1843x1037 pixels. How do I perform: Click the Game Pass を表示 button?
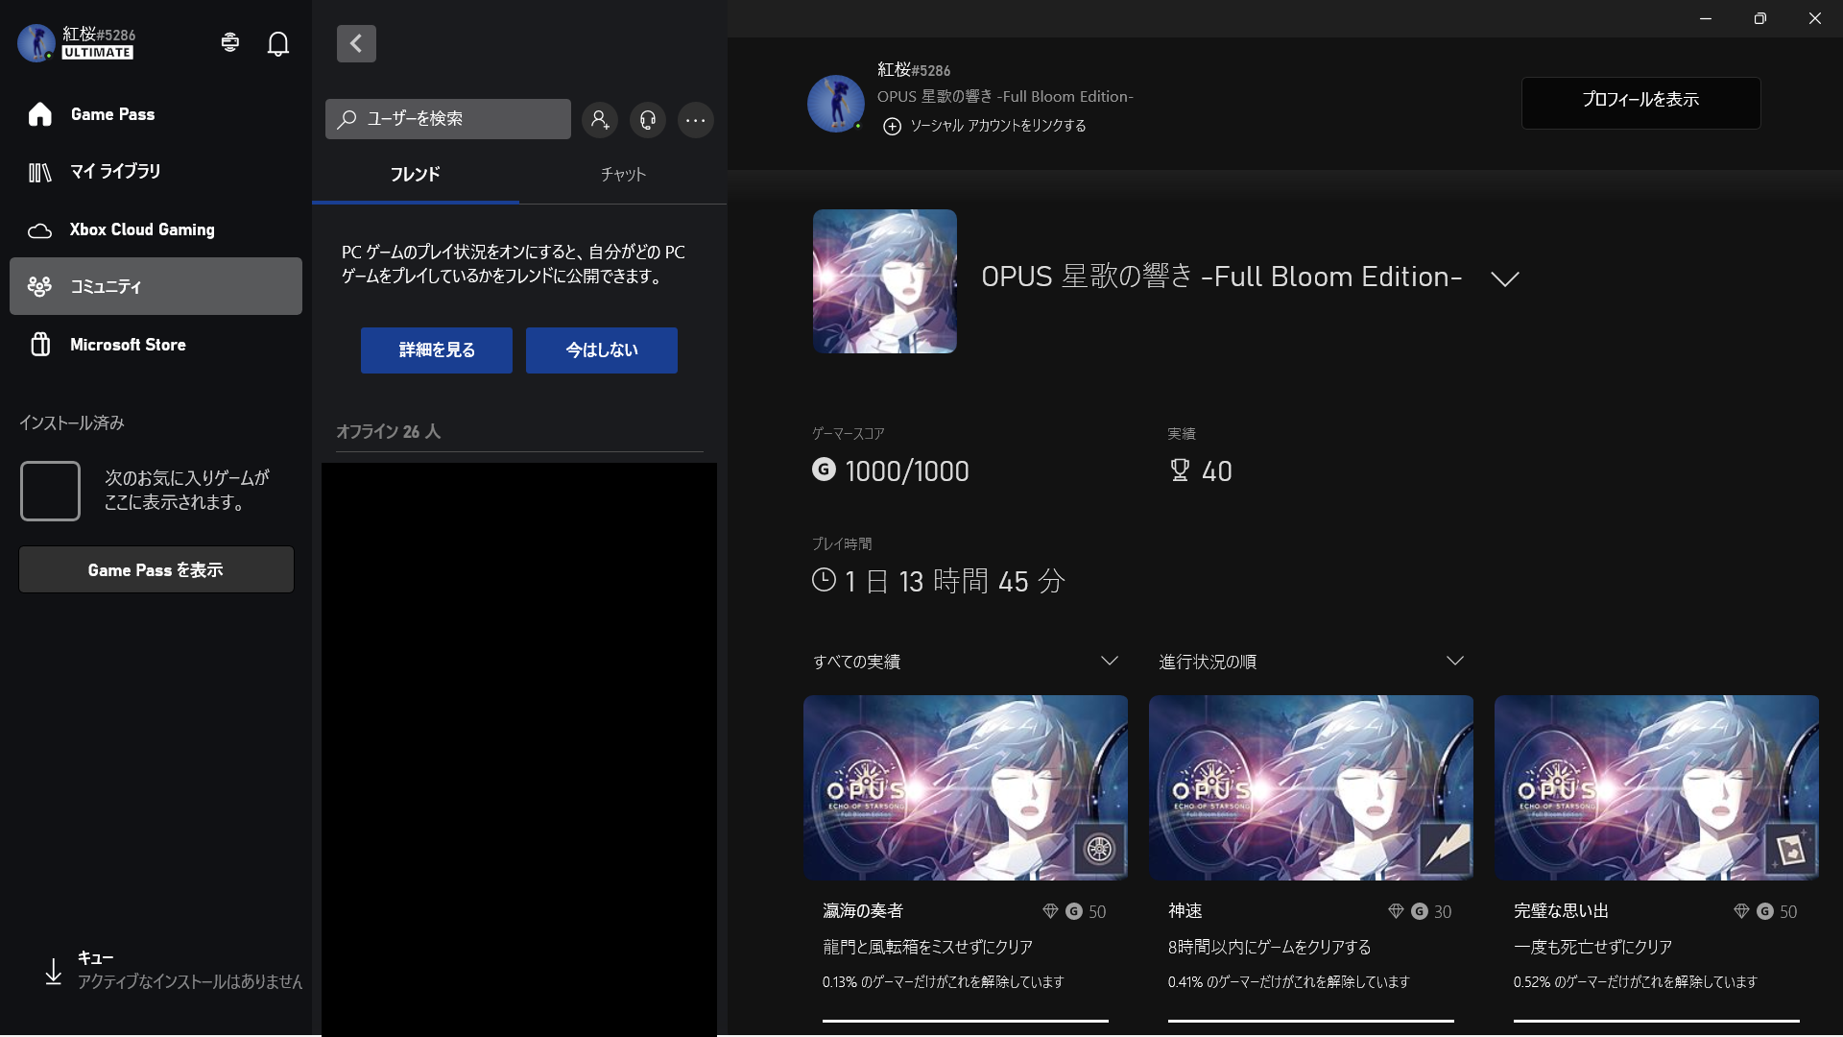click(x=156, y=570)
